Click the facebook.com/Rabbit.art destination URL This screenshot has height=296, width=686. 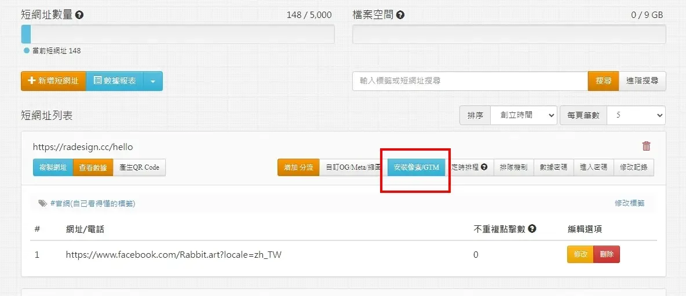[174, 254]
